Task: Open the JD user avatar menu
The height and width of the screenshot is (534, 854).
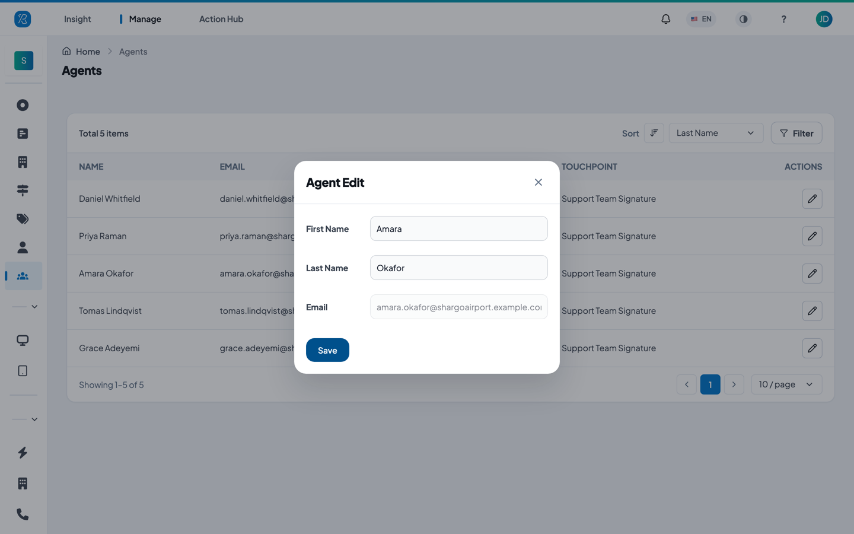Action: tap(824, 19)
